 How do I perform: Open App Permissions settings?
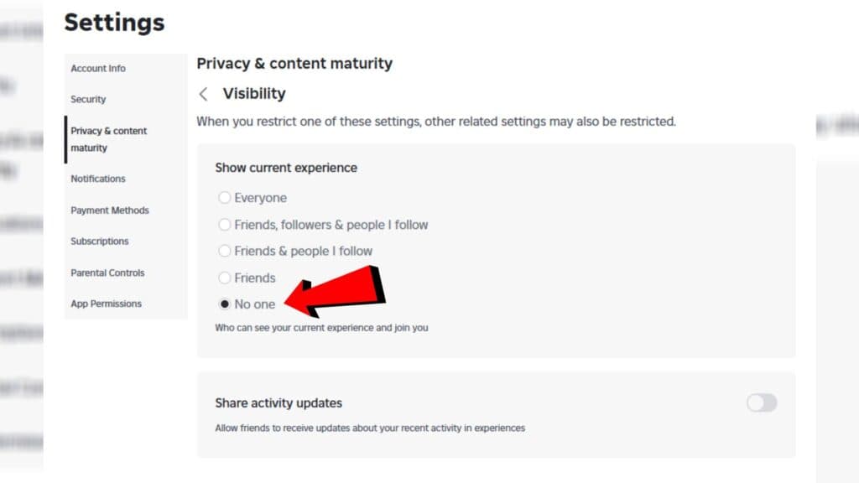[106, 304]
